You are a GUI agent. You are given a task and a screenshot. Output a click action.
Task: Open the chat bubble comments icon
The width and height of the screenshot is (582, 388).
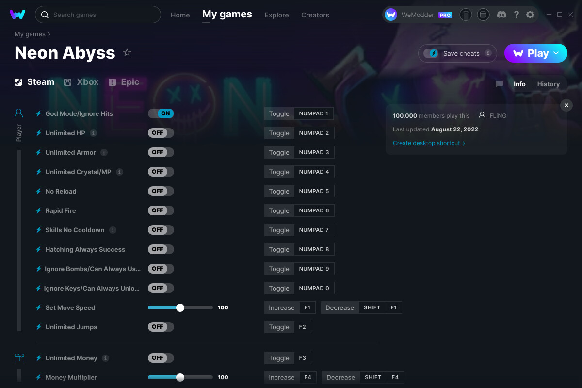(499, 84)
